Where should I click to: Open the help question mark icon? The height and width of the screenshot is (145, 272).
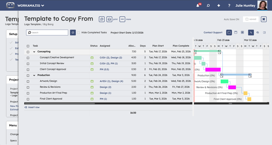229,5
